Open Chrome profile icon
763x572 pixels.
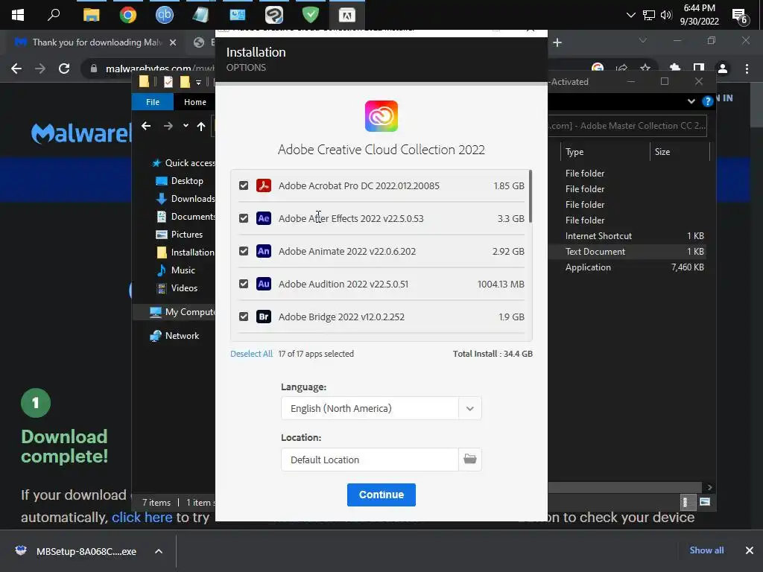coord(723,69)
